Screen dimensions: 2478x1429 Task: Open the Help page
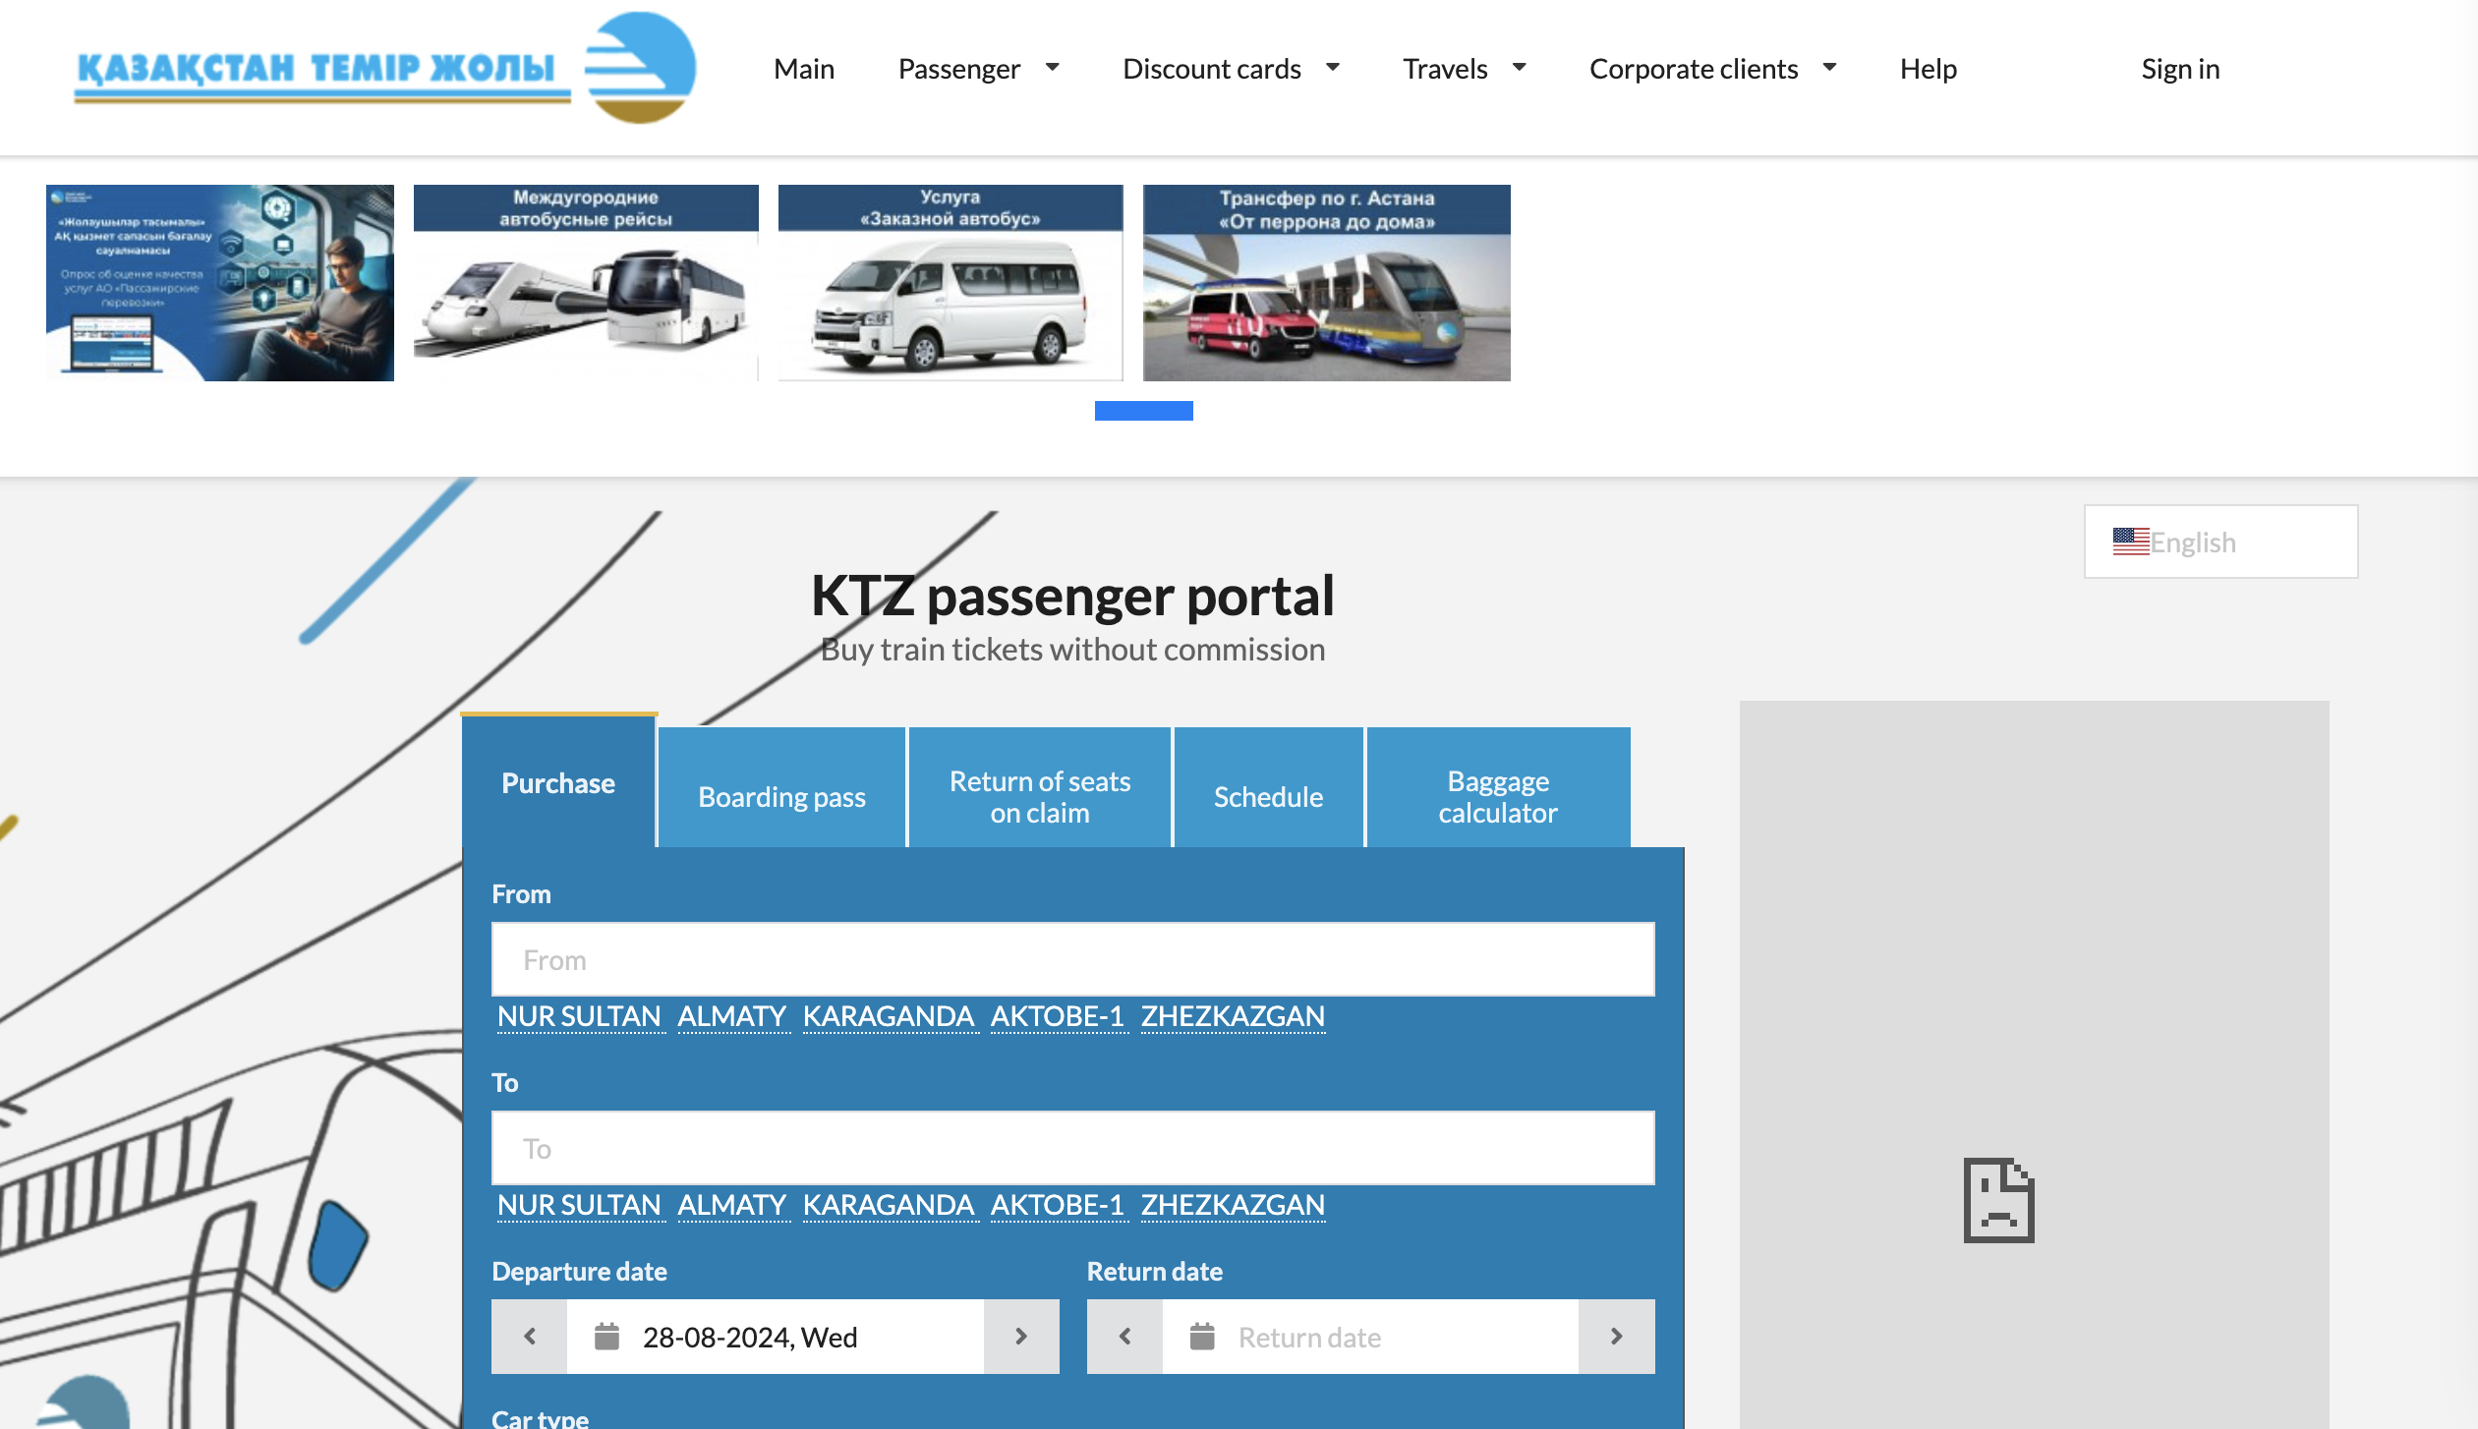tap(1928, 69)
